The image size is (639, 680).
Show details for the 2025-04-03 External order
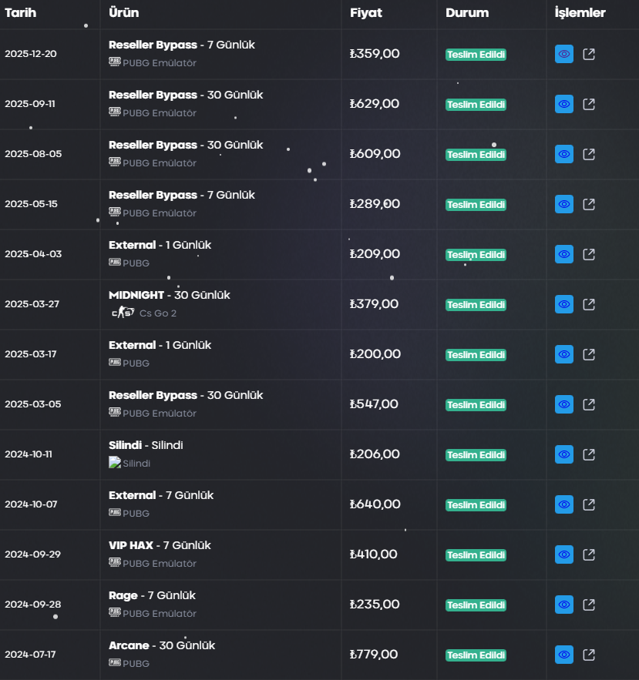(564, 254)
